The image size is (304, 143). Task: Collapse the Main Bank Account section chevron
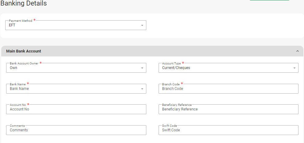(x=298, y=51)
